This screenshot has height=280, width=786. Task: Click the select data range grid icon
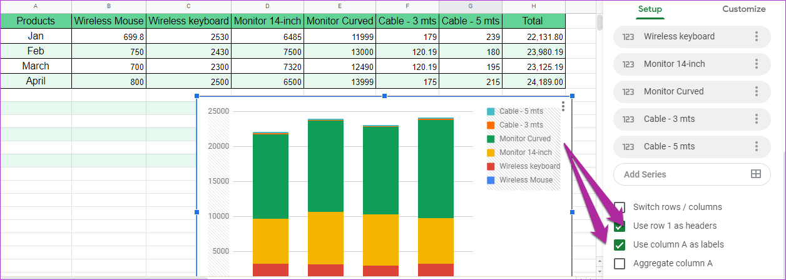coord(755,174)
